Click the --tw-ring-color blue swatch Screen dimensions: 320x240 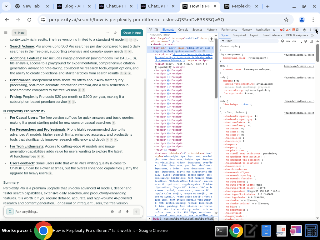[248, 191]
